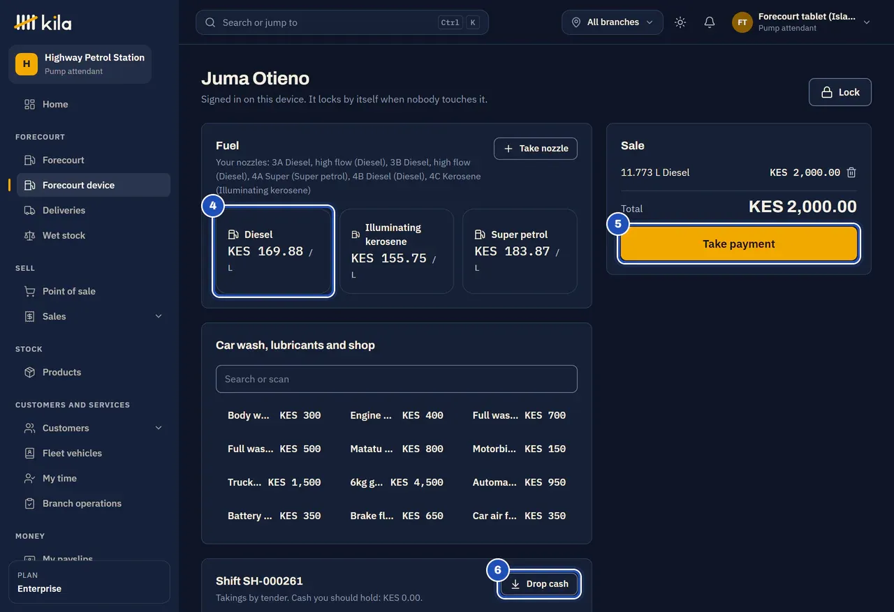The width and height of the screenshot is (894, 612).
Task: Click the Search or scan product field
Action: coord(397,379)
